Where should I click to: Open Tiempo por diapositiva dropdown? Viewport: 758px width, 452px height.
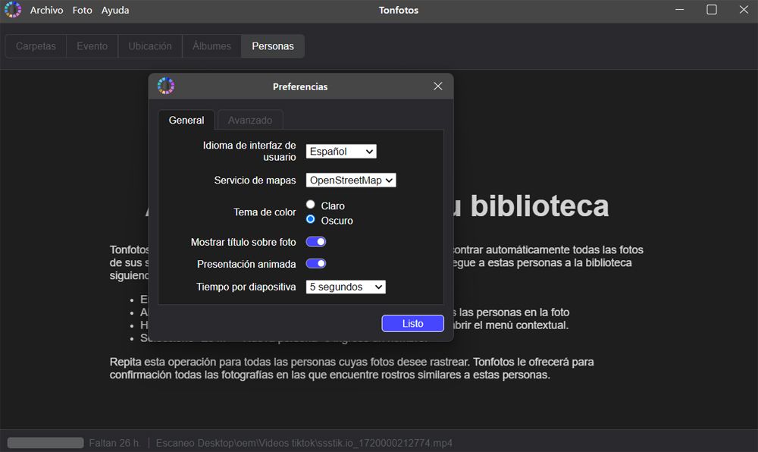click(346, 287)
